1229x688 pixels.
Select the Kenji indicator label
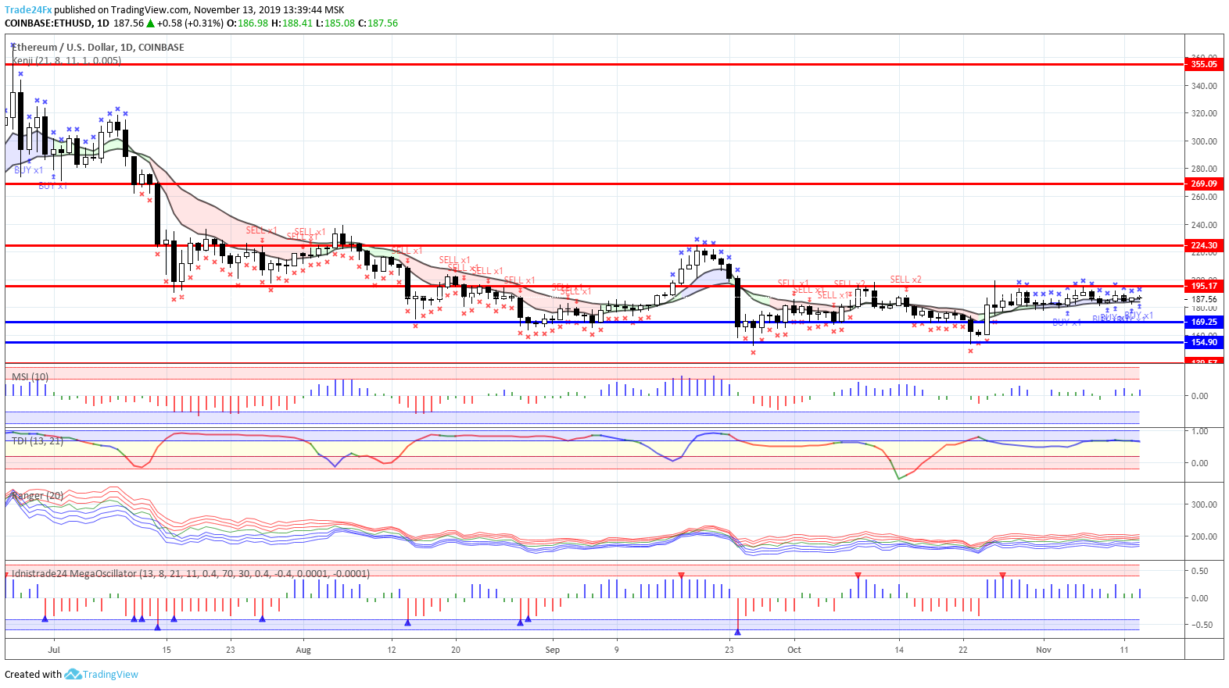tap(66, 60)
